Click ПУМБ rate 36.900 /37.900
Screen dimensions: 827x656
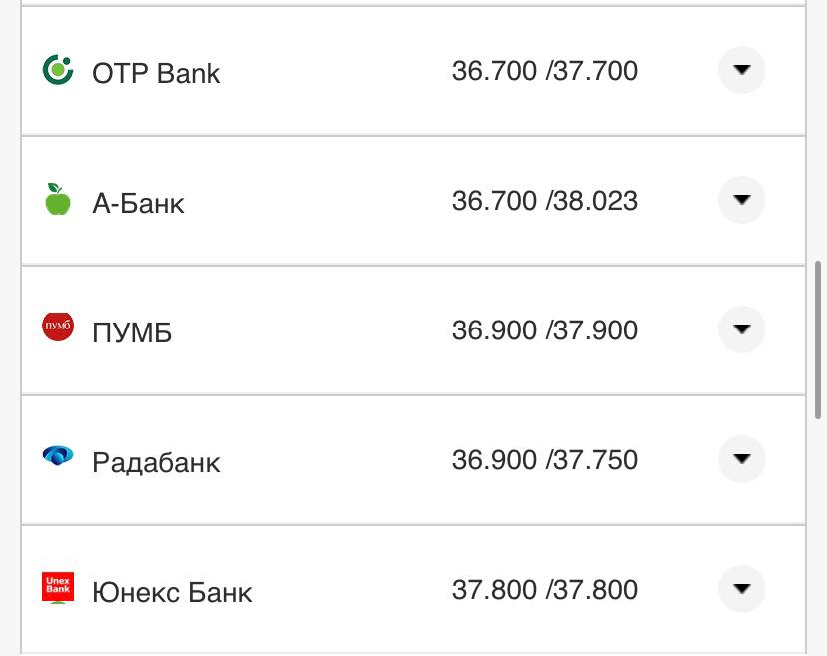point(544,330)
